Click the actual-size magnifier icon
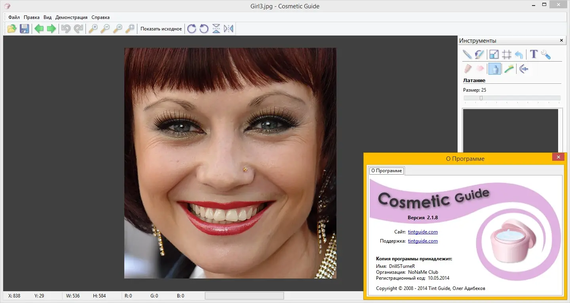The width and height of the screenshot is (570, 303). click(118, 28)
